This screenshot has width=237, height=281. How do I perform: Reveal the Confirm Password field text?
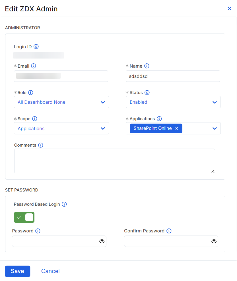214,241
